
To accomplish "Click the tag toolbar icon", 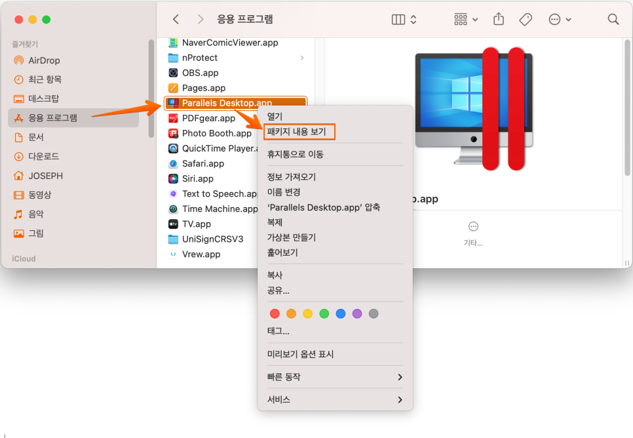I will coord(526,20).
